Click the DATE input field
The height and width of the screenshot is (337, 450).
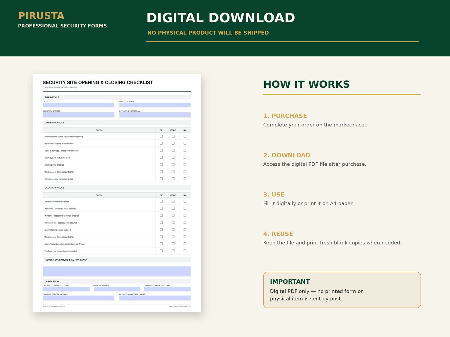[x=79, y=105]
